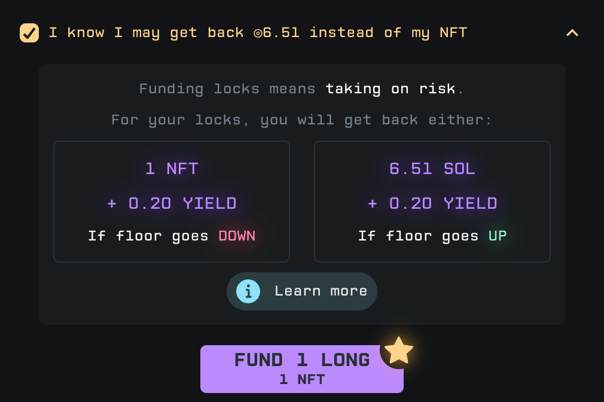This screenshot has height=402, width=604.
Task: Click the highlighted 'taking on risk' text
Action: coord(391,89)
